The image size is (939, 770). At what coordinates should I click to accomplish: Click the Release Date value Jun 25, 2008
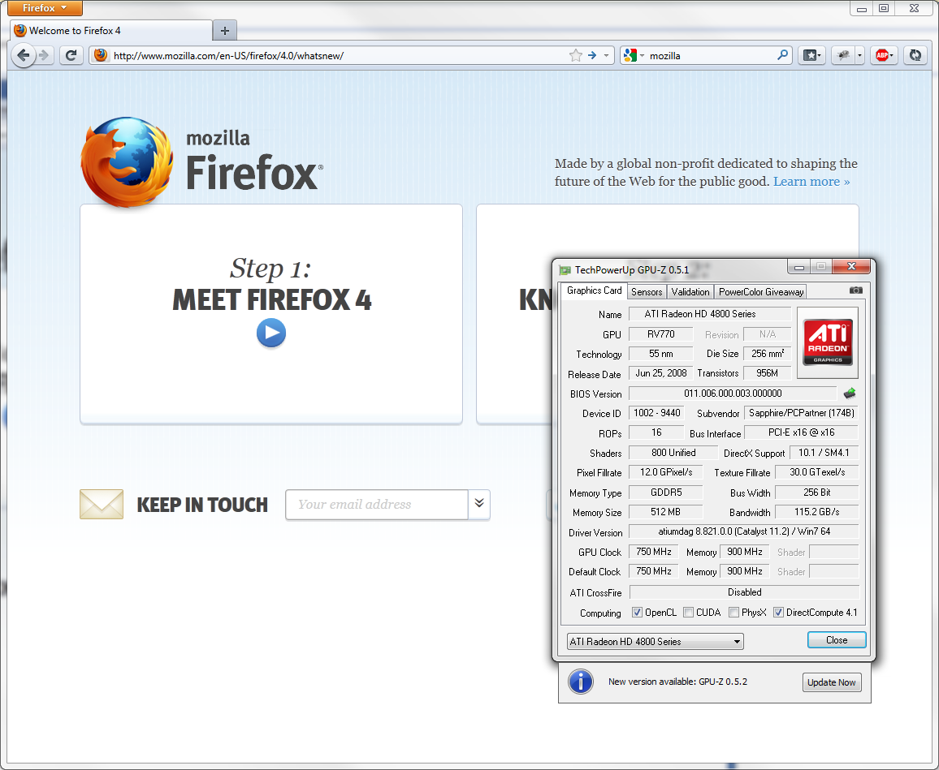pyautogui.click(x=660, y=373)
